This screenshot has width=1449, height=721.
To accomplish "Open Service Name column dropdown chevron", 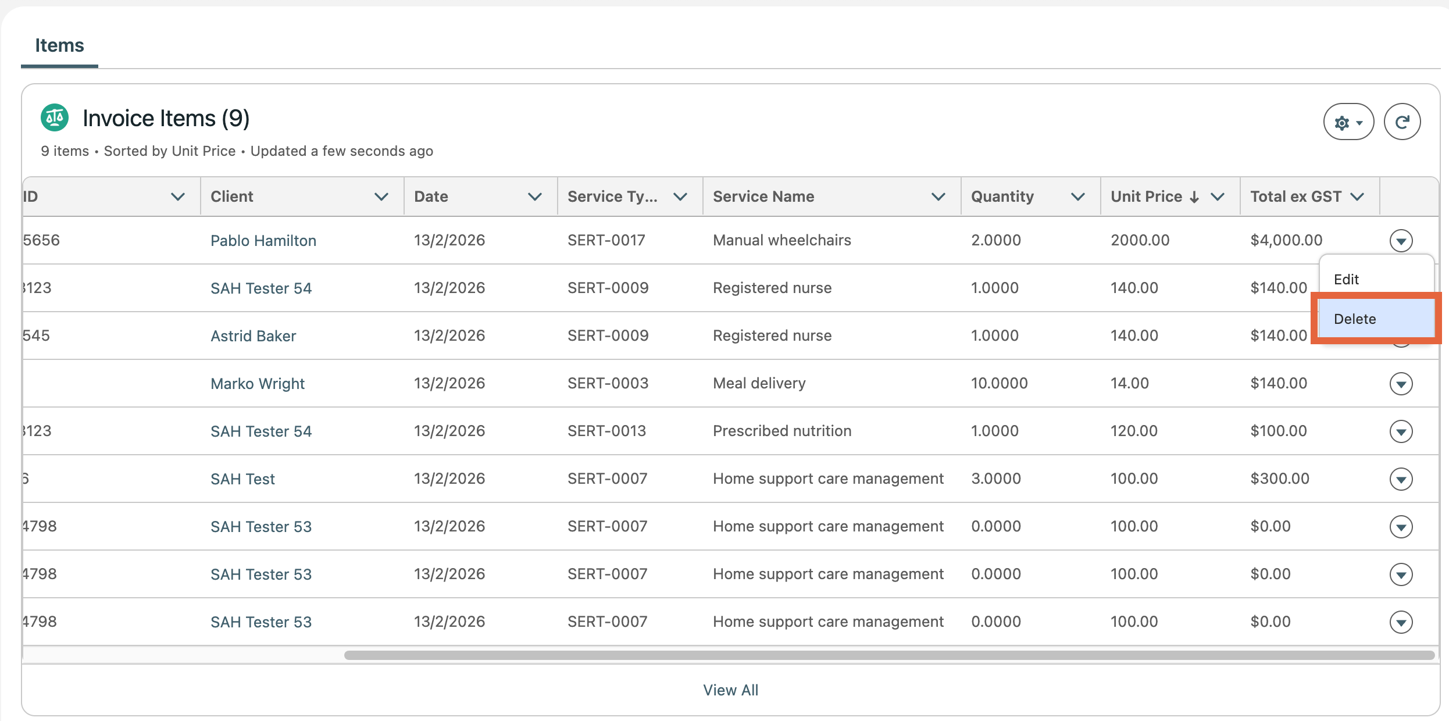I will coord(938,197).
